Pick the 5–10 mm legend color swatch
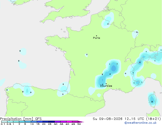 click(28, 122)
